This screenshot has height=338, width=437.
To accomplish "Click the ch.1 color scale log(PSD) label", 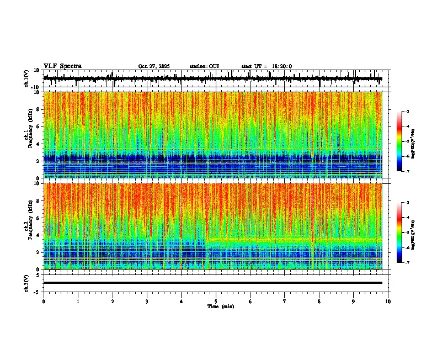I will tap(413, 144).
